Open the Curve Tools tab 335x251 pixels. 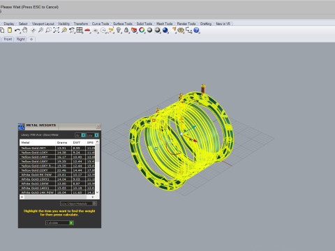click(100, 24)
